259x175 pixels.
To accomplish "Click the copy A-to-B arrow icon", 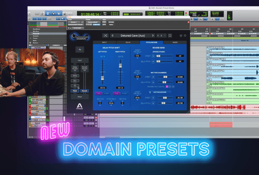I will tap(162, 35).
